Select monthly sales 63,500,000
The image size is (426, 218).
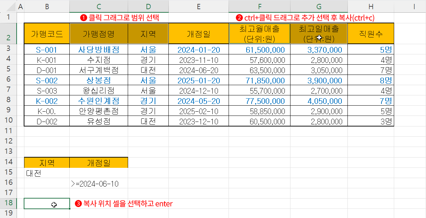point(260,70)
